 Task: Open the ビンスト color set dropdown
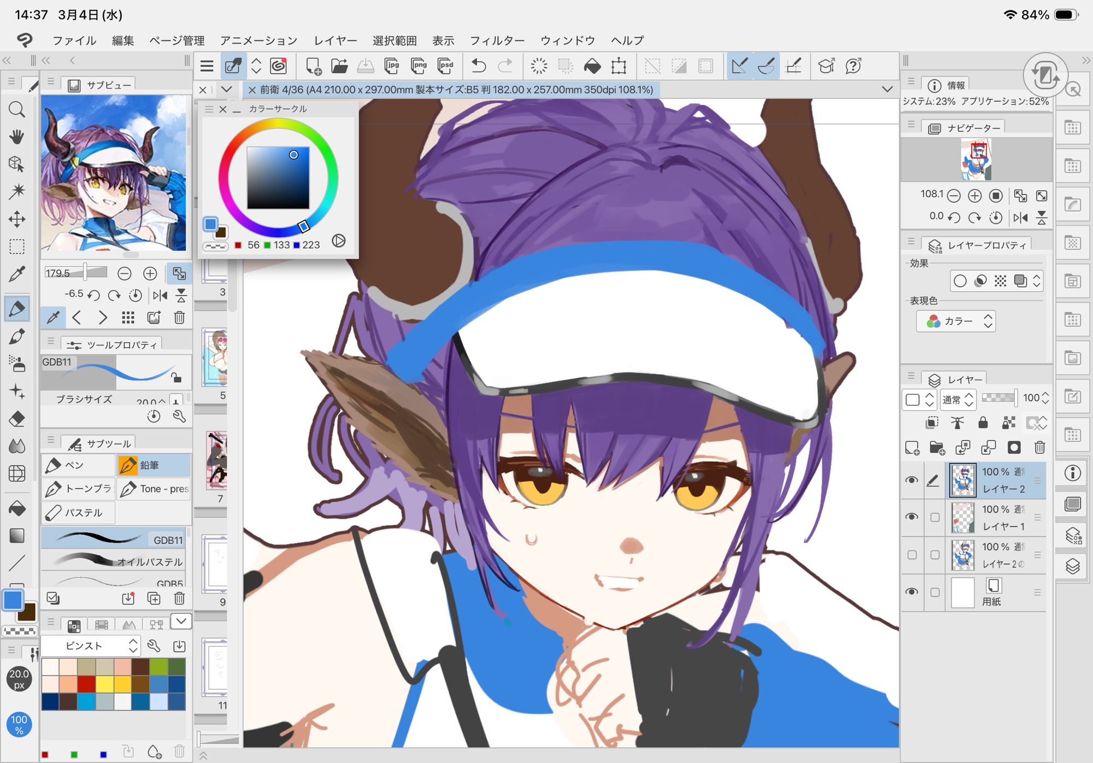91,646
